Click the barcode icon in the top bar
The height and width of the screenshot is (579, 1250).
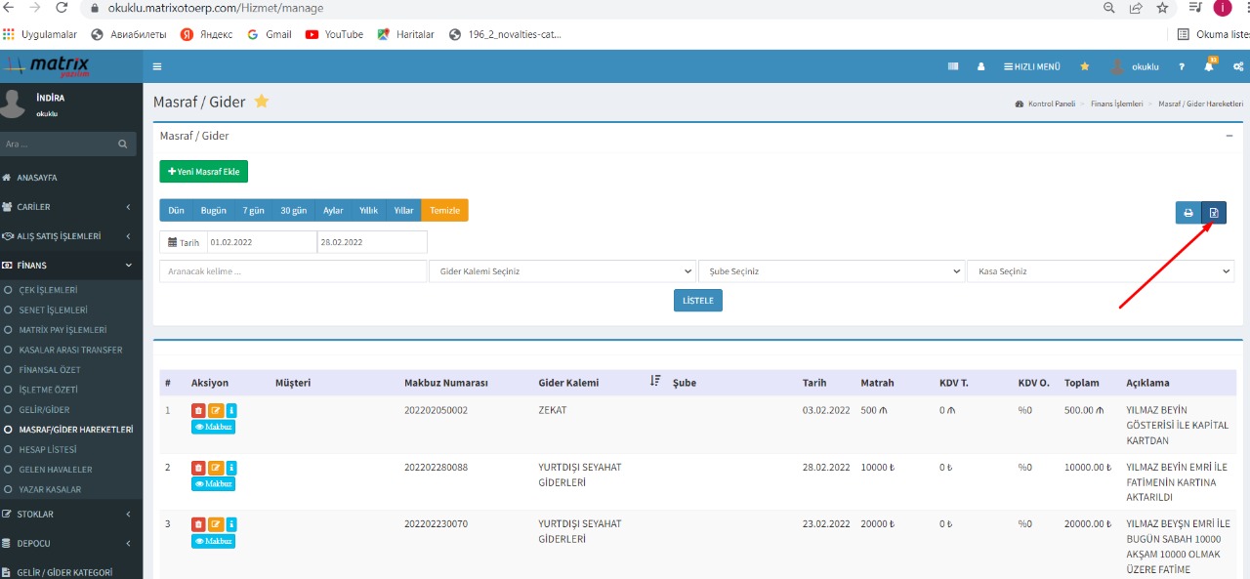953,66
